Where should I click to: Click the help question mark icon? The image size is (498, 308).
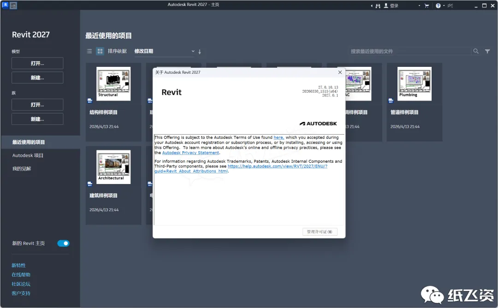coord(438,6)
